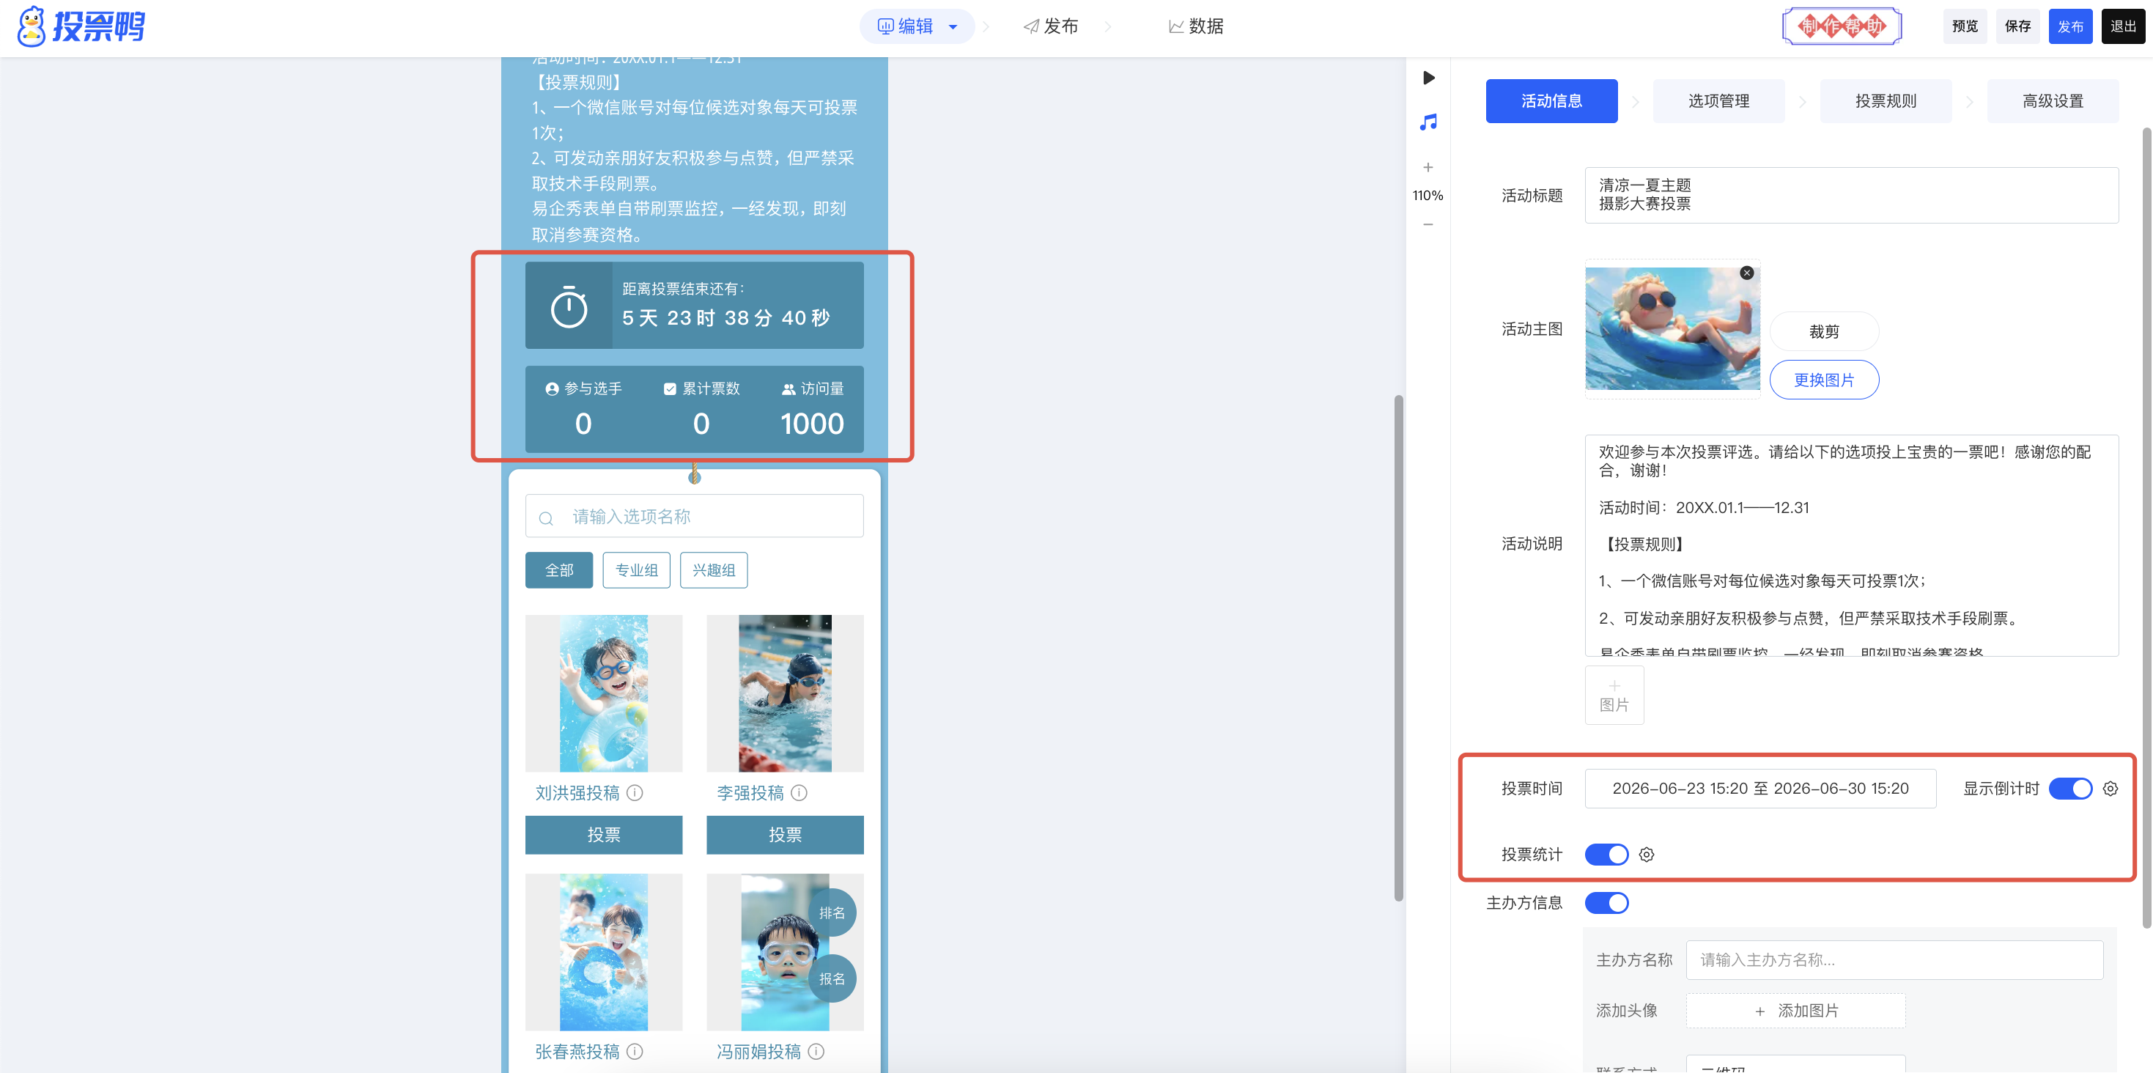Click 添加图片 to add an avatar
2153x1073 pixels.
click(x=1795, y=1010)
